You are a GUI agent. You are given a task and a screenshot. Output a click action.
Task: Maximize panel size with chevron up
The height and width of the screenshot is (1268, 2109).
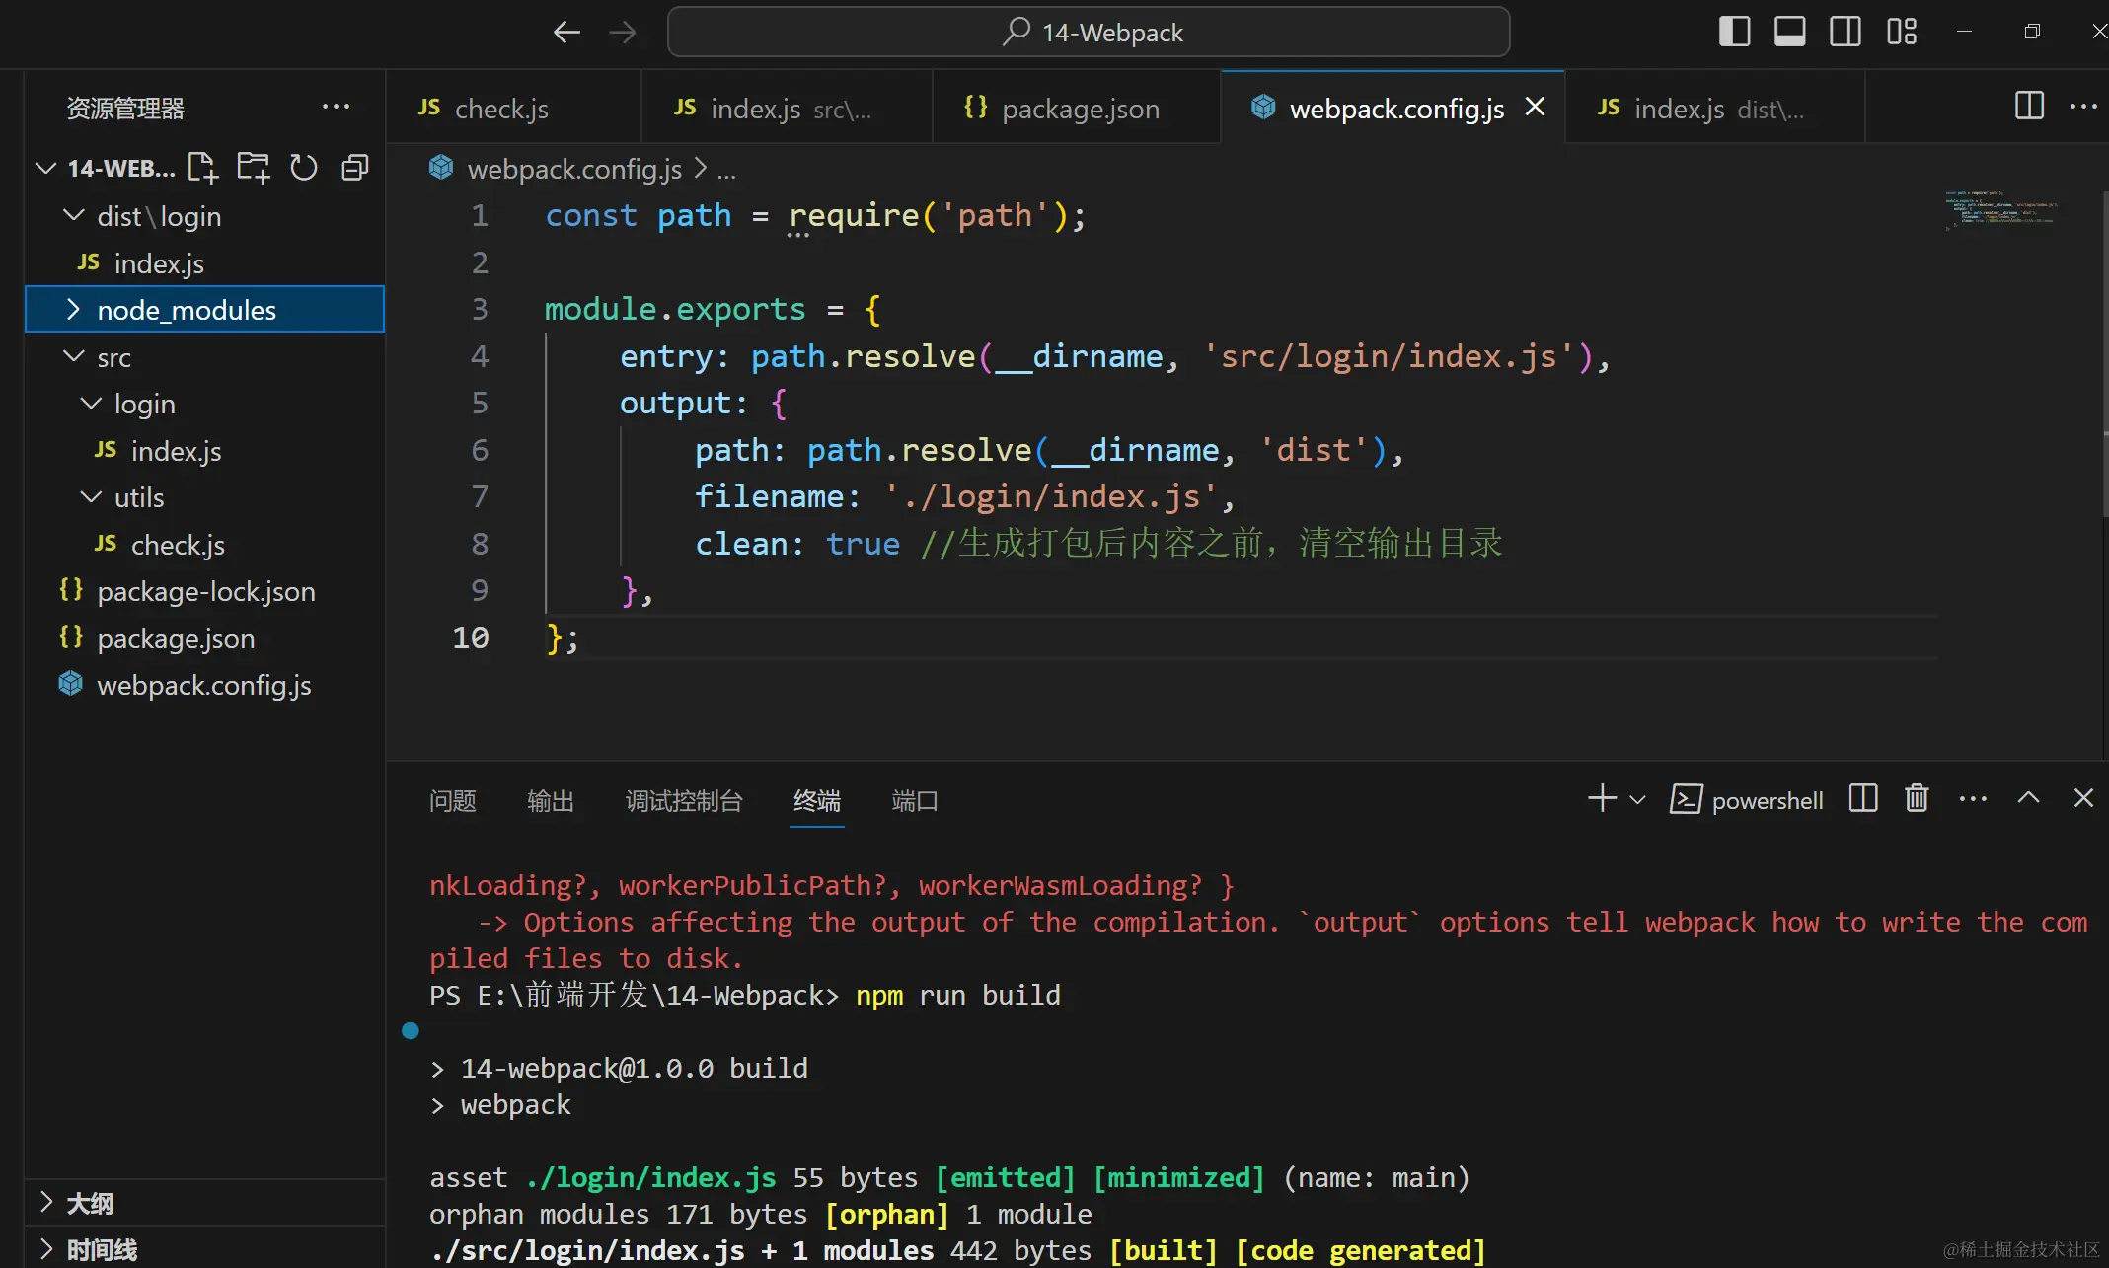(x=2028, y=798)
